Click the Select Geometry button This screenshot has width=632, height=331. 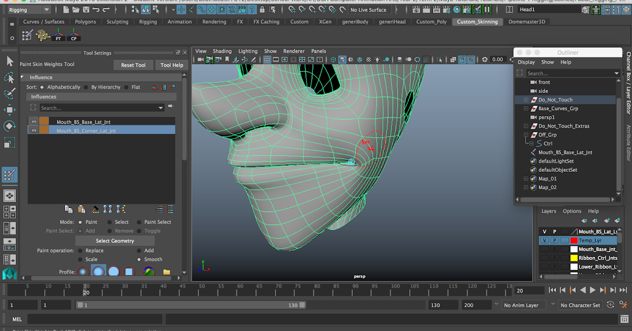(114, 240)
